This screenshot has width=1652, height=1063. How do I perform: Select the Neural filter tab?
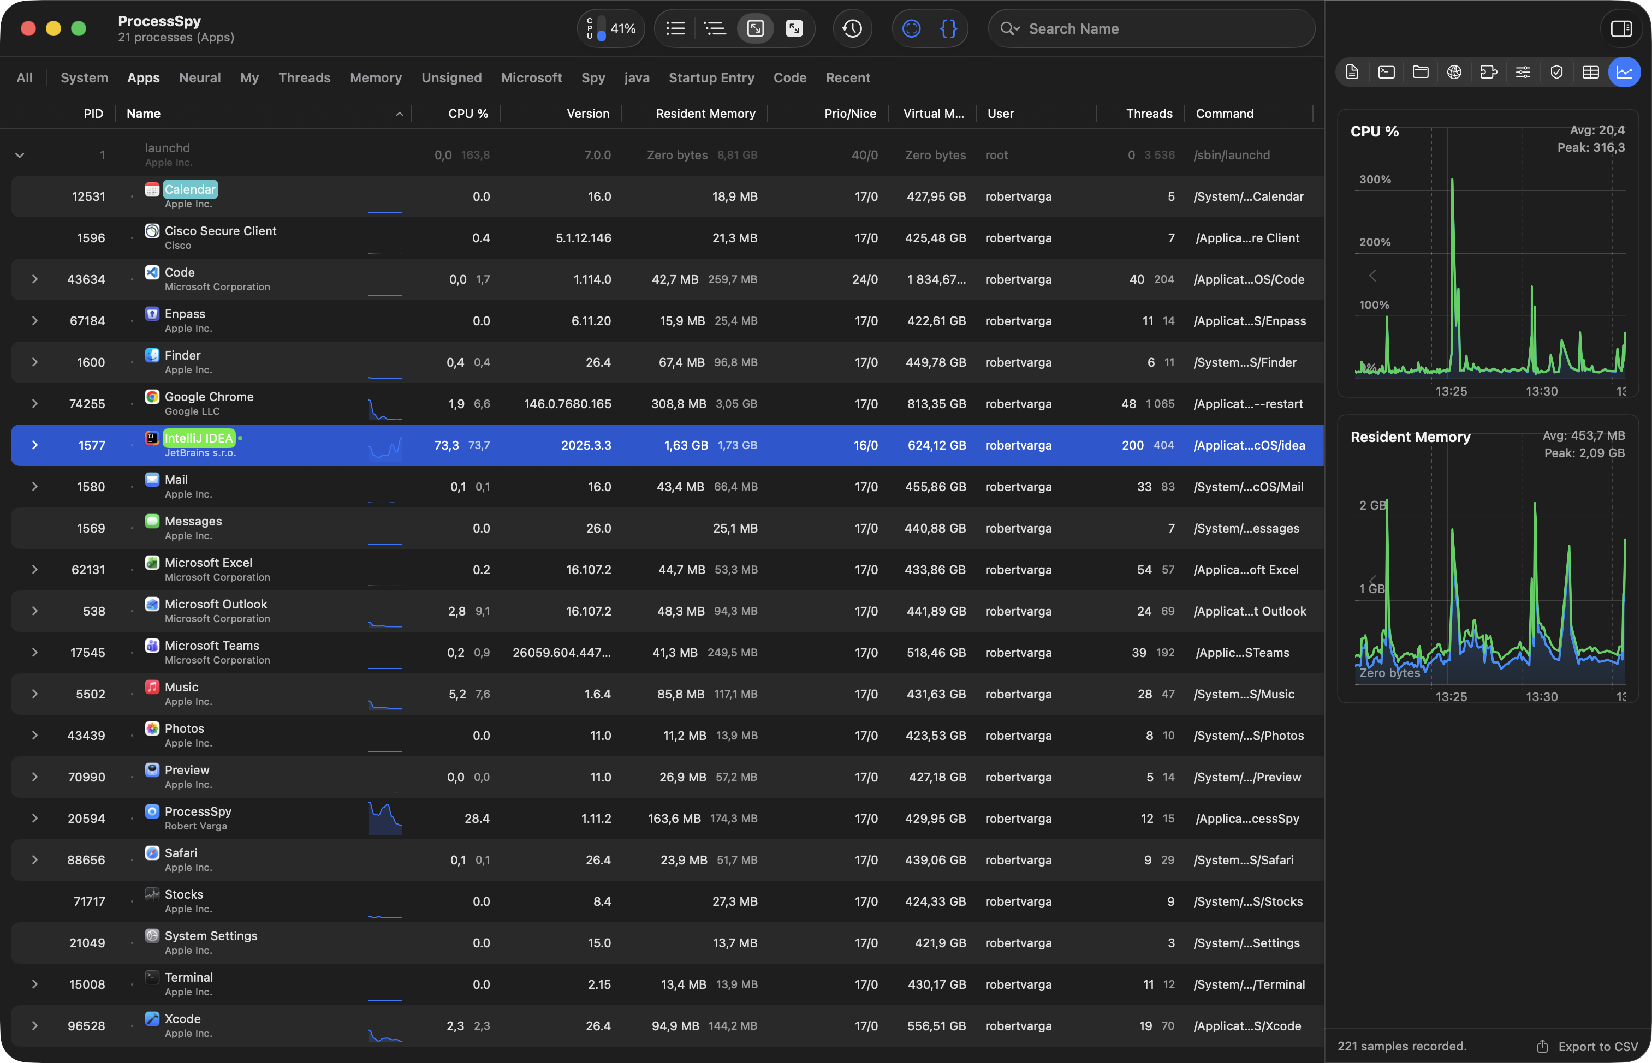coord(200,77)
